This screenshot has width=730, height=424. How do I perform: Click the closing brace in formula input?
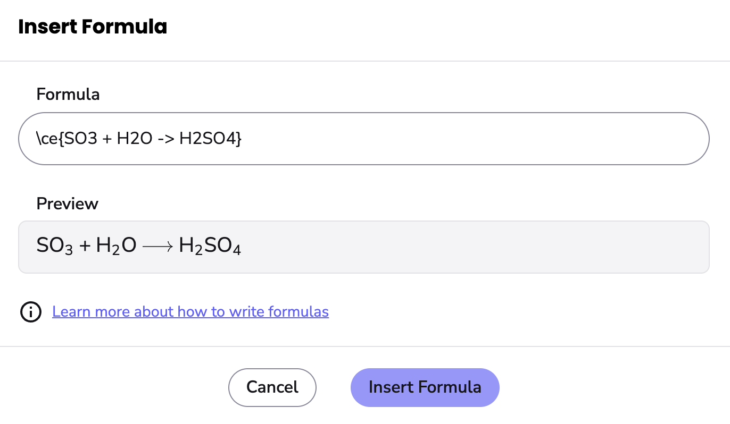(x=238, y=139)
